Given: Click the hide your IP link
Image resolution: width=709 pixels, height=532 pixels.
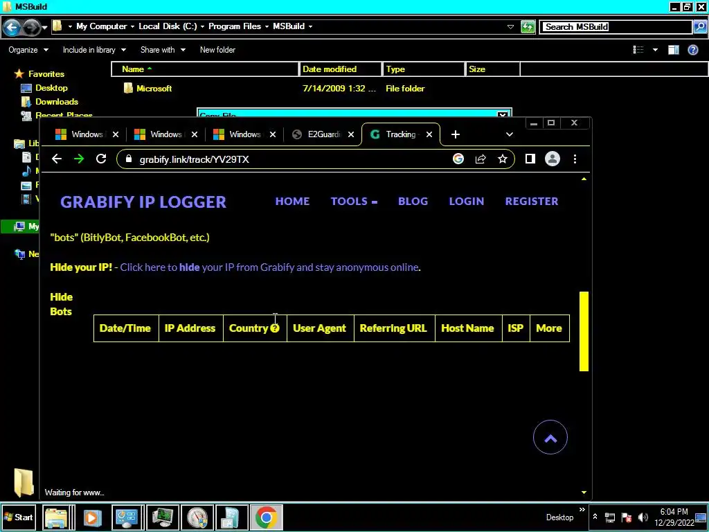Looking at the screenshot, I should tap(269, 267).
